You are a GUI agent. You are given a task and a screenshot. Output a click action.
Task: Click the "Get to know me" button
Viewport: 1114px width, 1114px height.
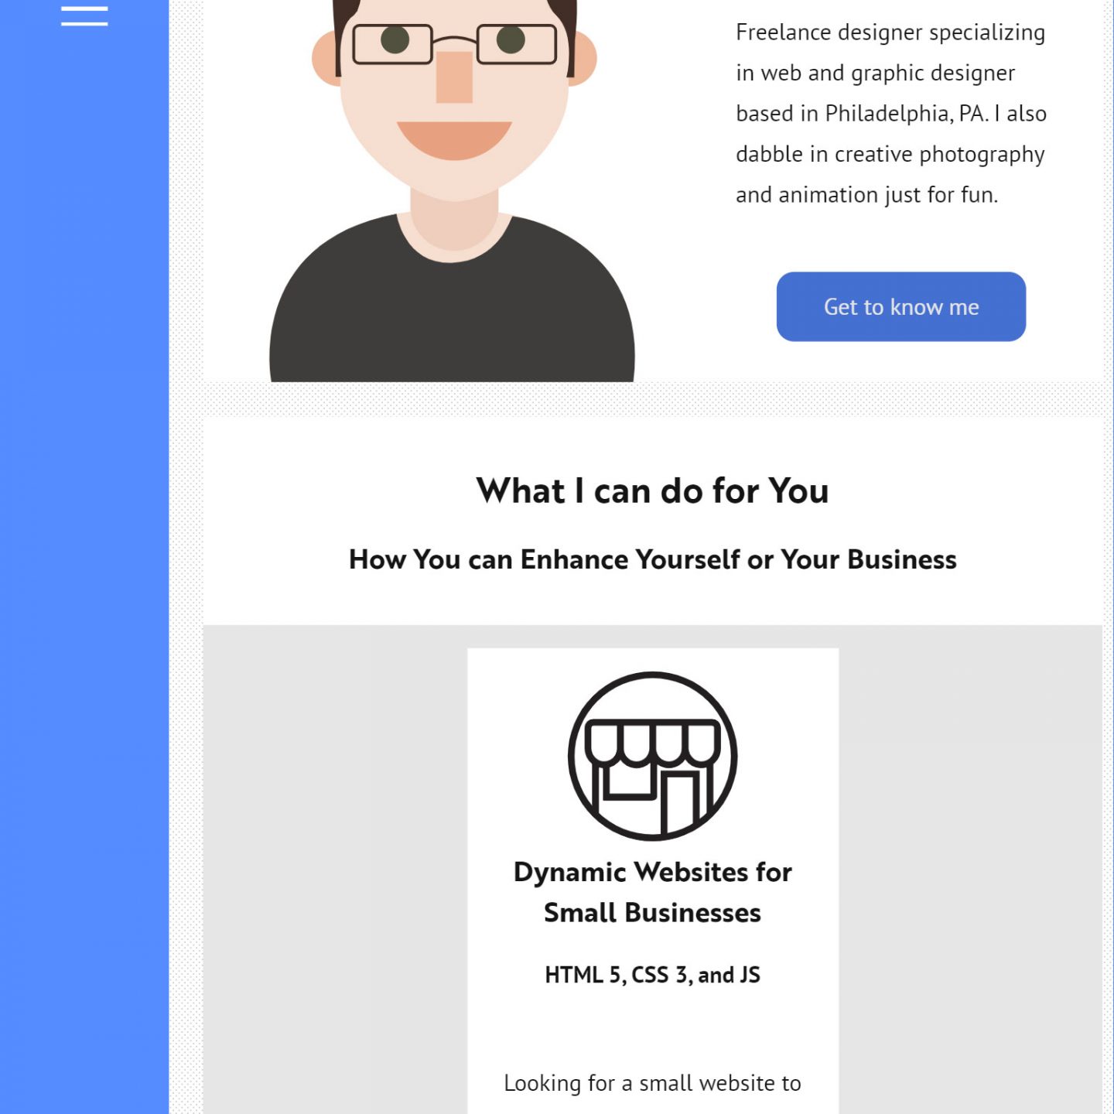(900, 306)
